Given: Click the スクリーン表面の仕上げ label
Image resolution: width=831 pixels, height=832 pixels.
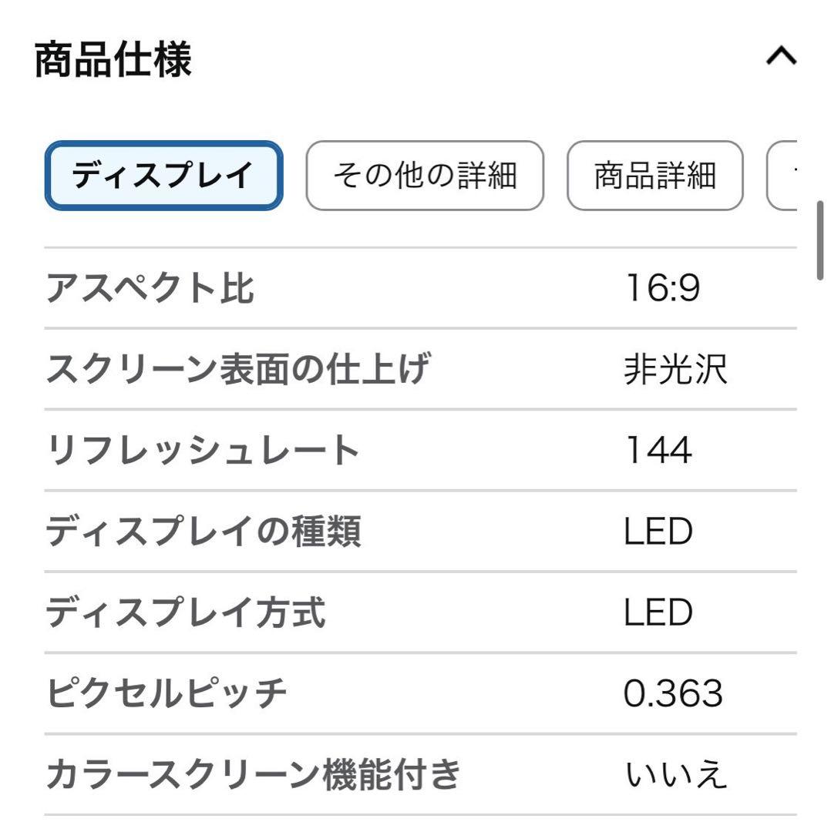Looking at the screenshot, I should point(237,370).
